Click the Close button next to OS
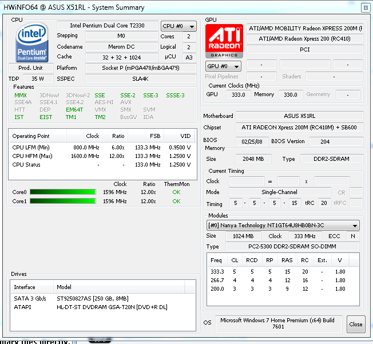This screenshot has width=373, height=344. pyautogui.click(x=356, y=324)
